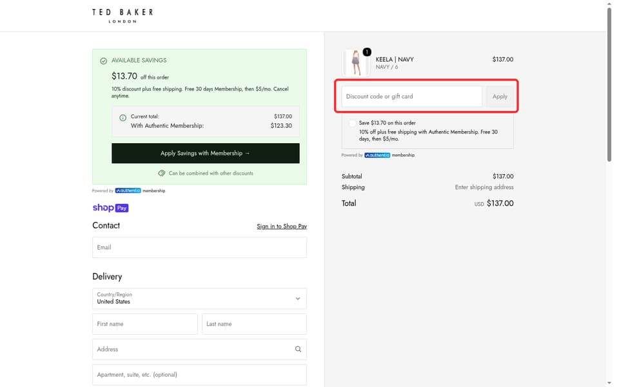The height and width of the screenshot is (387, 619).
Task: Click the Address input field
Action: tap(199, 349)
